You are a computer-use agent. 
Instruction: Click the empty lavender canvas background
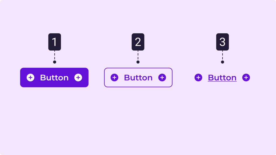138,121
